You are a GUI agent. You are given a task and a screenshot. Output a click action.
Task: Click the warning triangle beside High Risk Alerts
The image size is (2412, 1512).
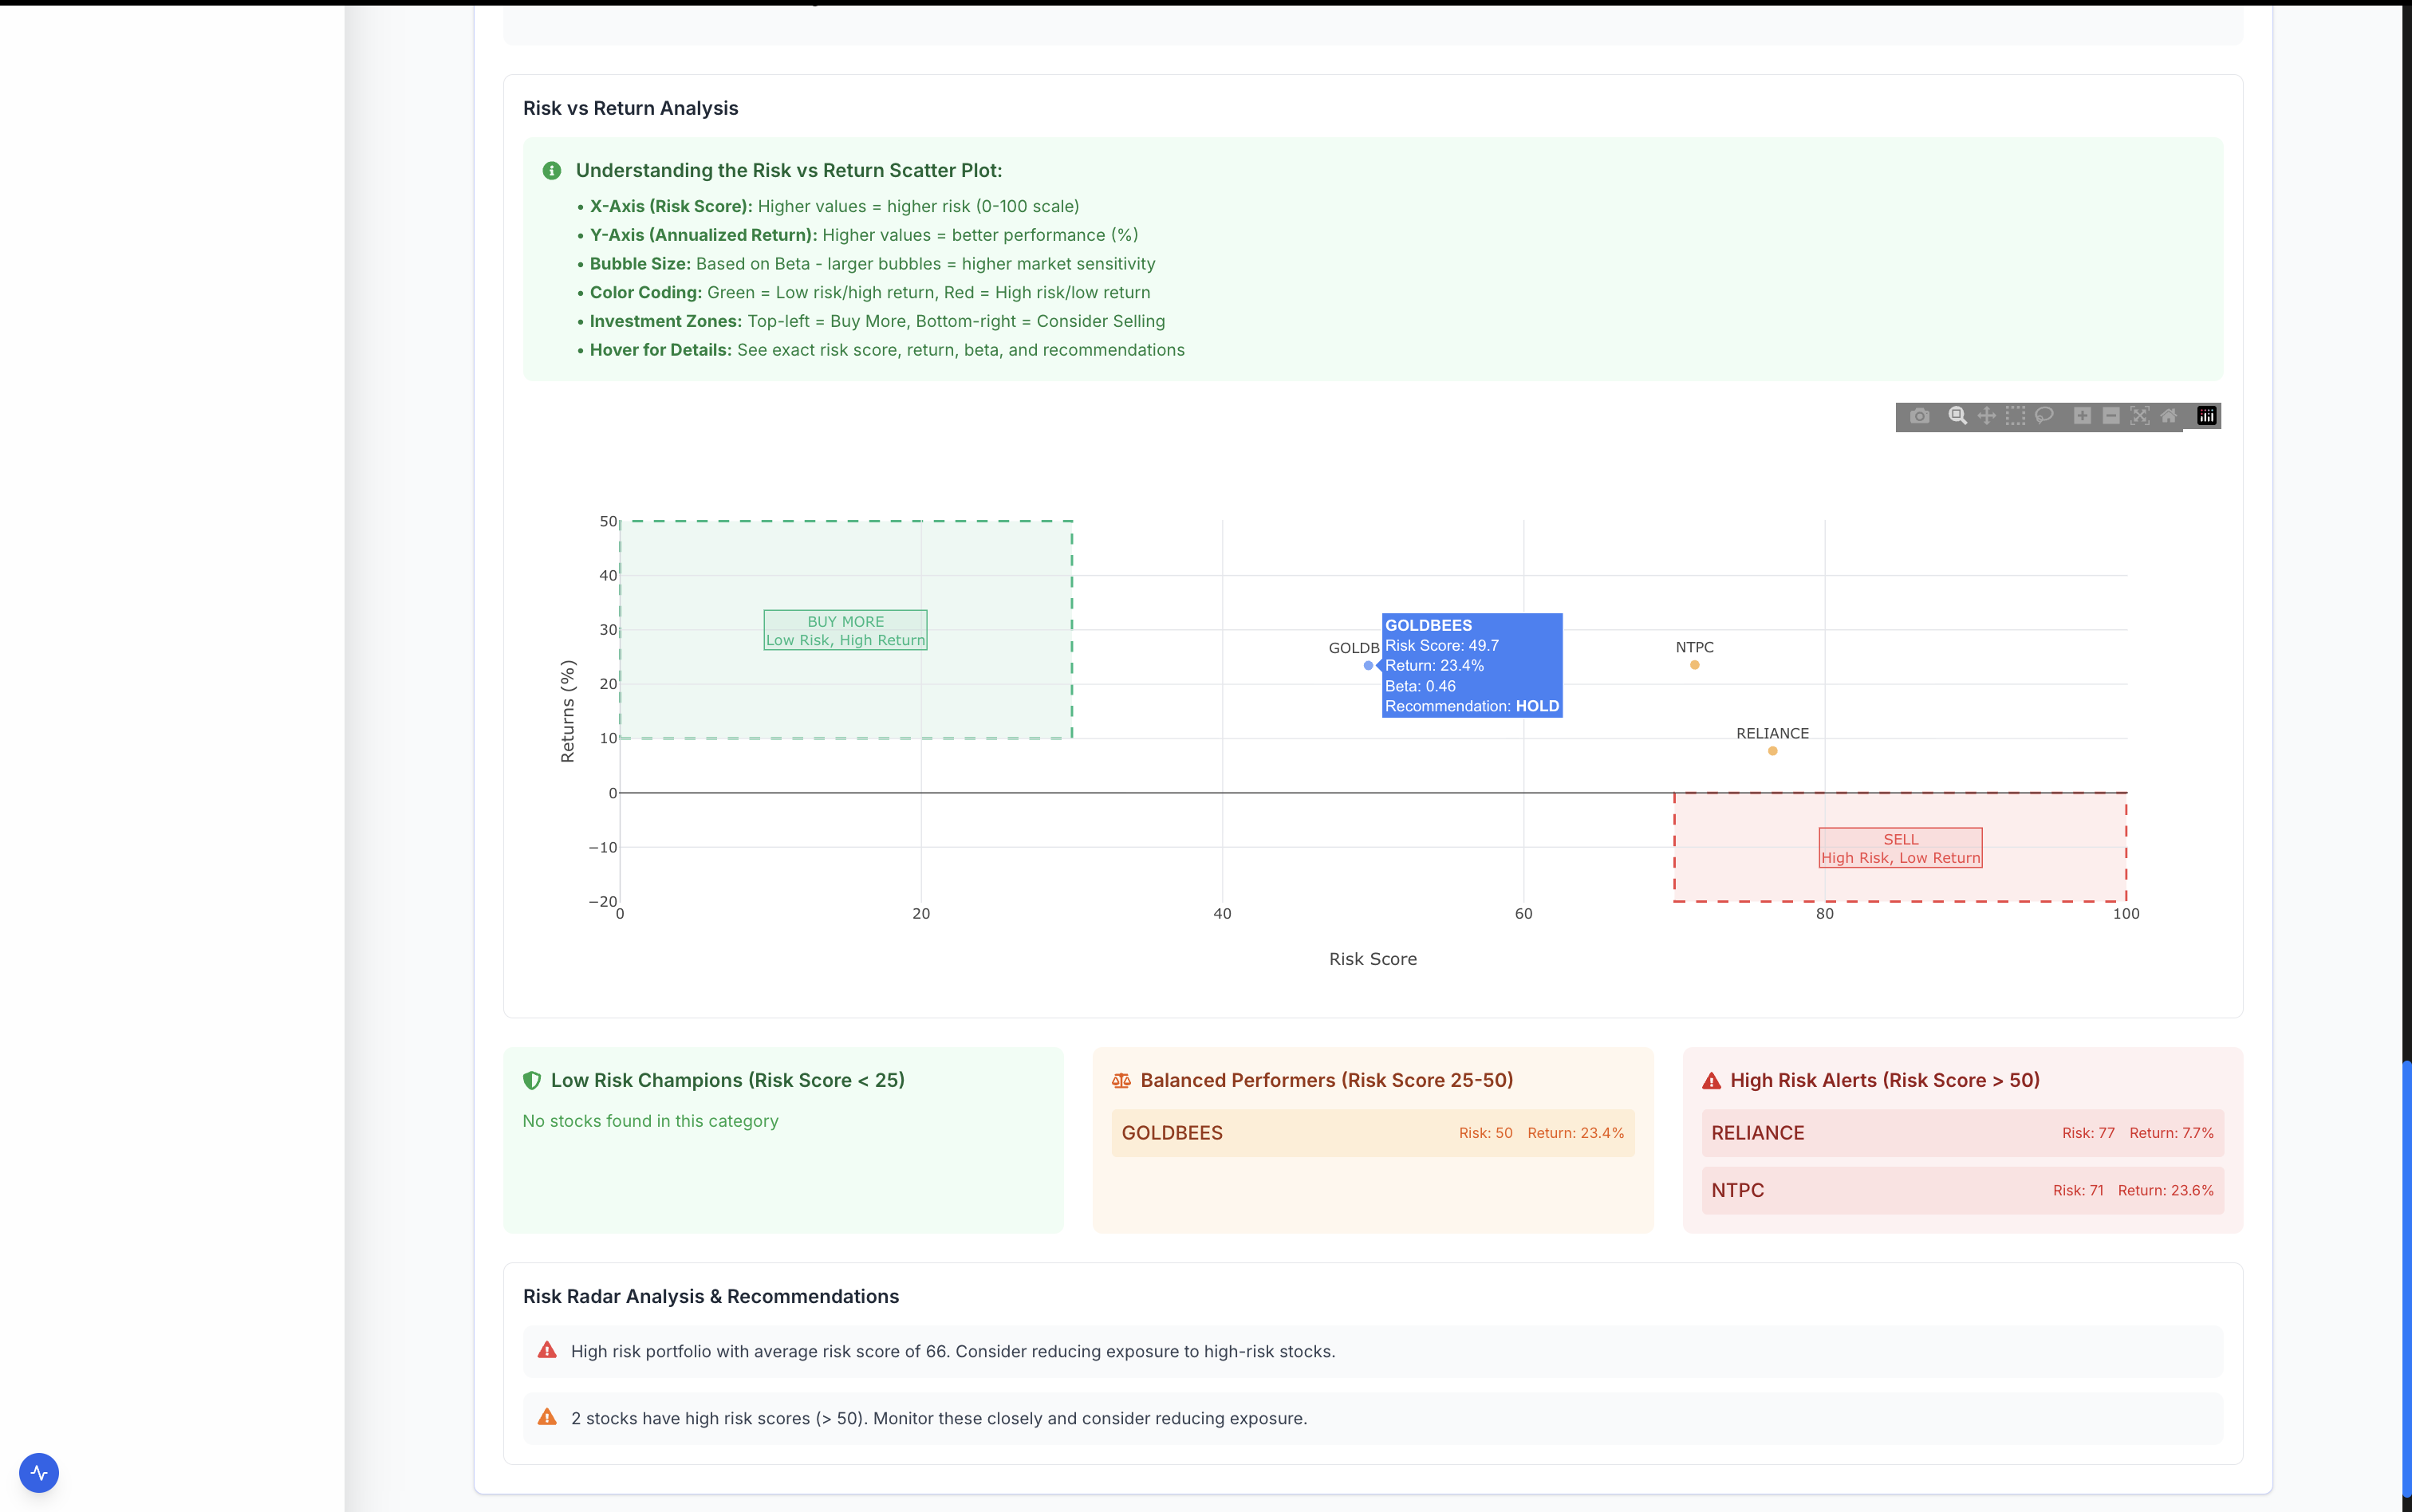(x=1711, y=1080)
